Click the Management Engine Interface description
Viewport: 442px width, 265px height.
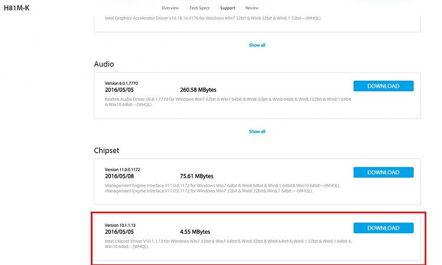point(222,188)
